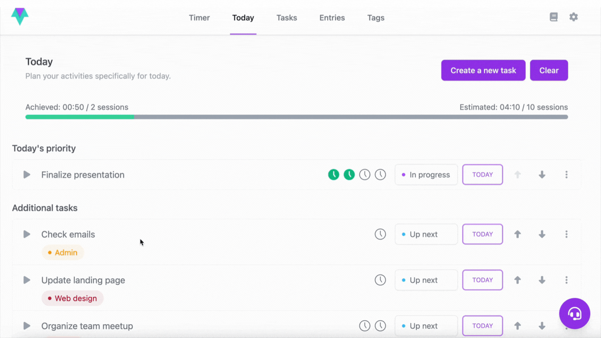601x338 pixels.
Task: Go to the Entries tab
Action: (x=332, y=18)
